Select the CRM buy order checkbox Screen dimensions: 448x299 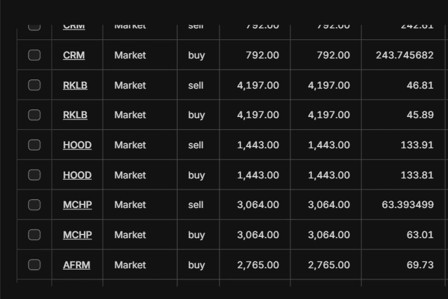[35, 55]
